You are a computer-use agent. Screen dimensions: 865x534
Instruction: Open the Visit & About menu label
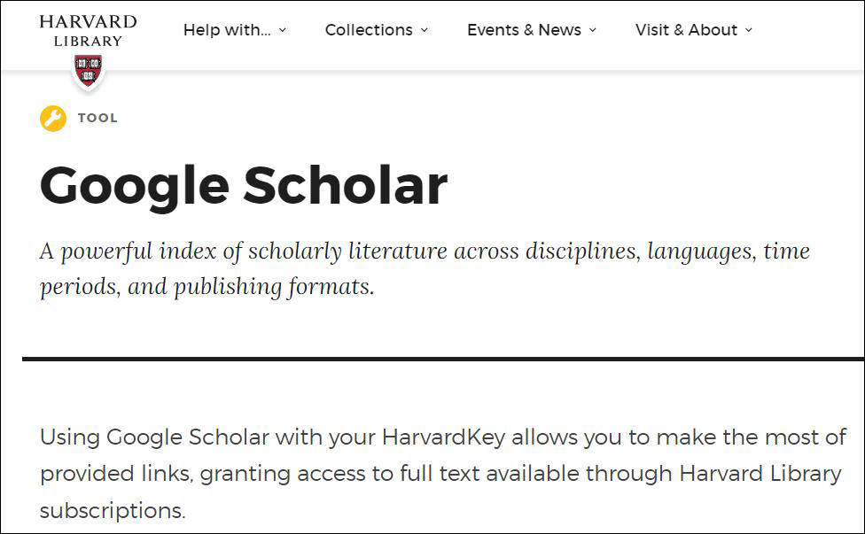[x=686, y=30]
